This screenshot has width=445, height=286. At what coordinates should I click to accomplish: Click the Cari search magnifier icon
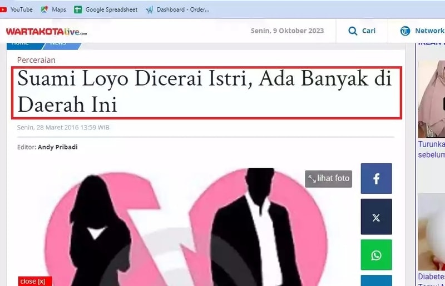[353, 31]
